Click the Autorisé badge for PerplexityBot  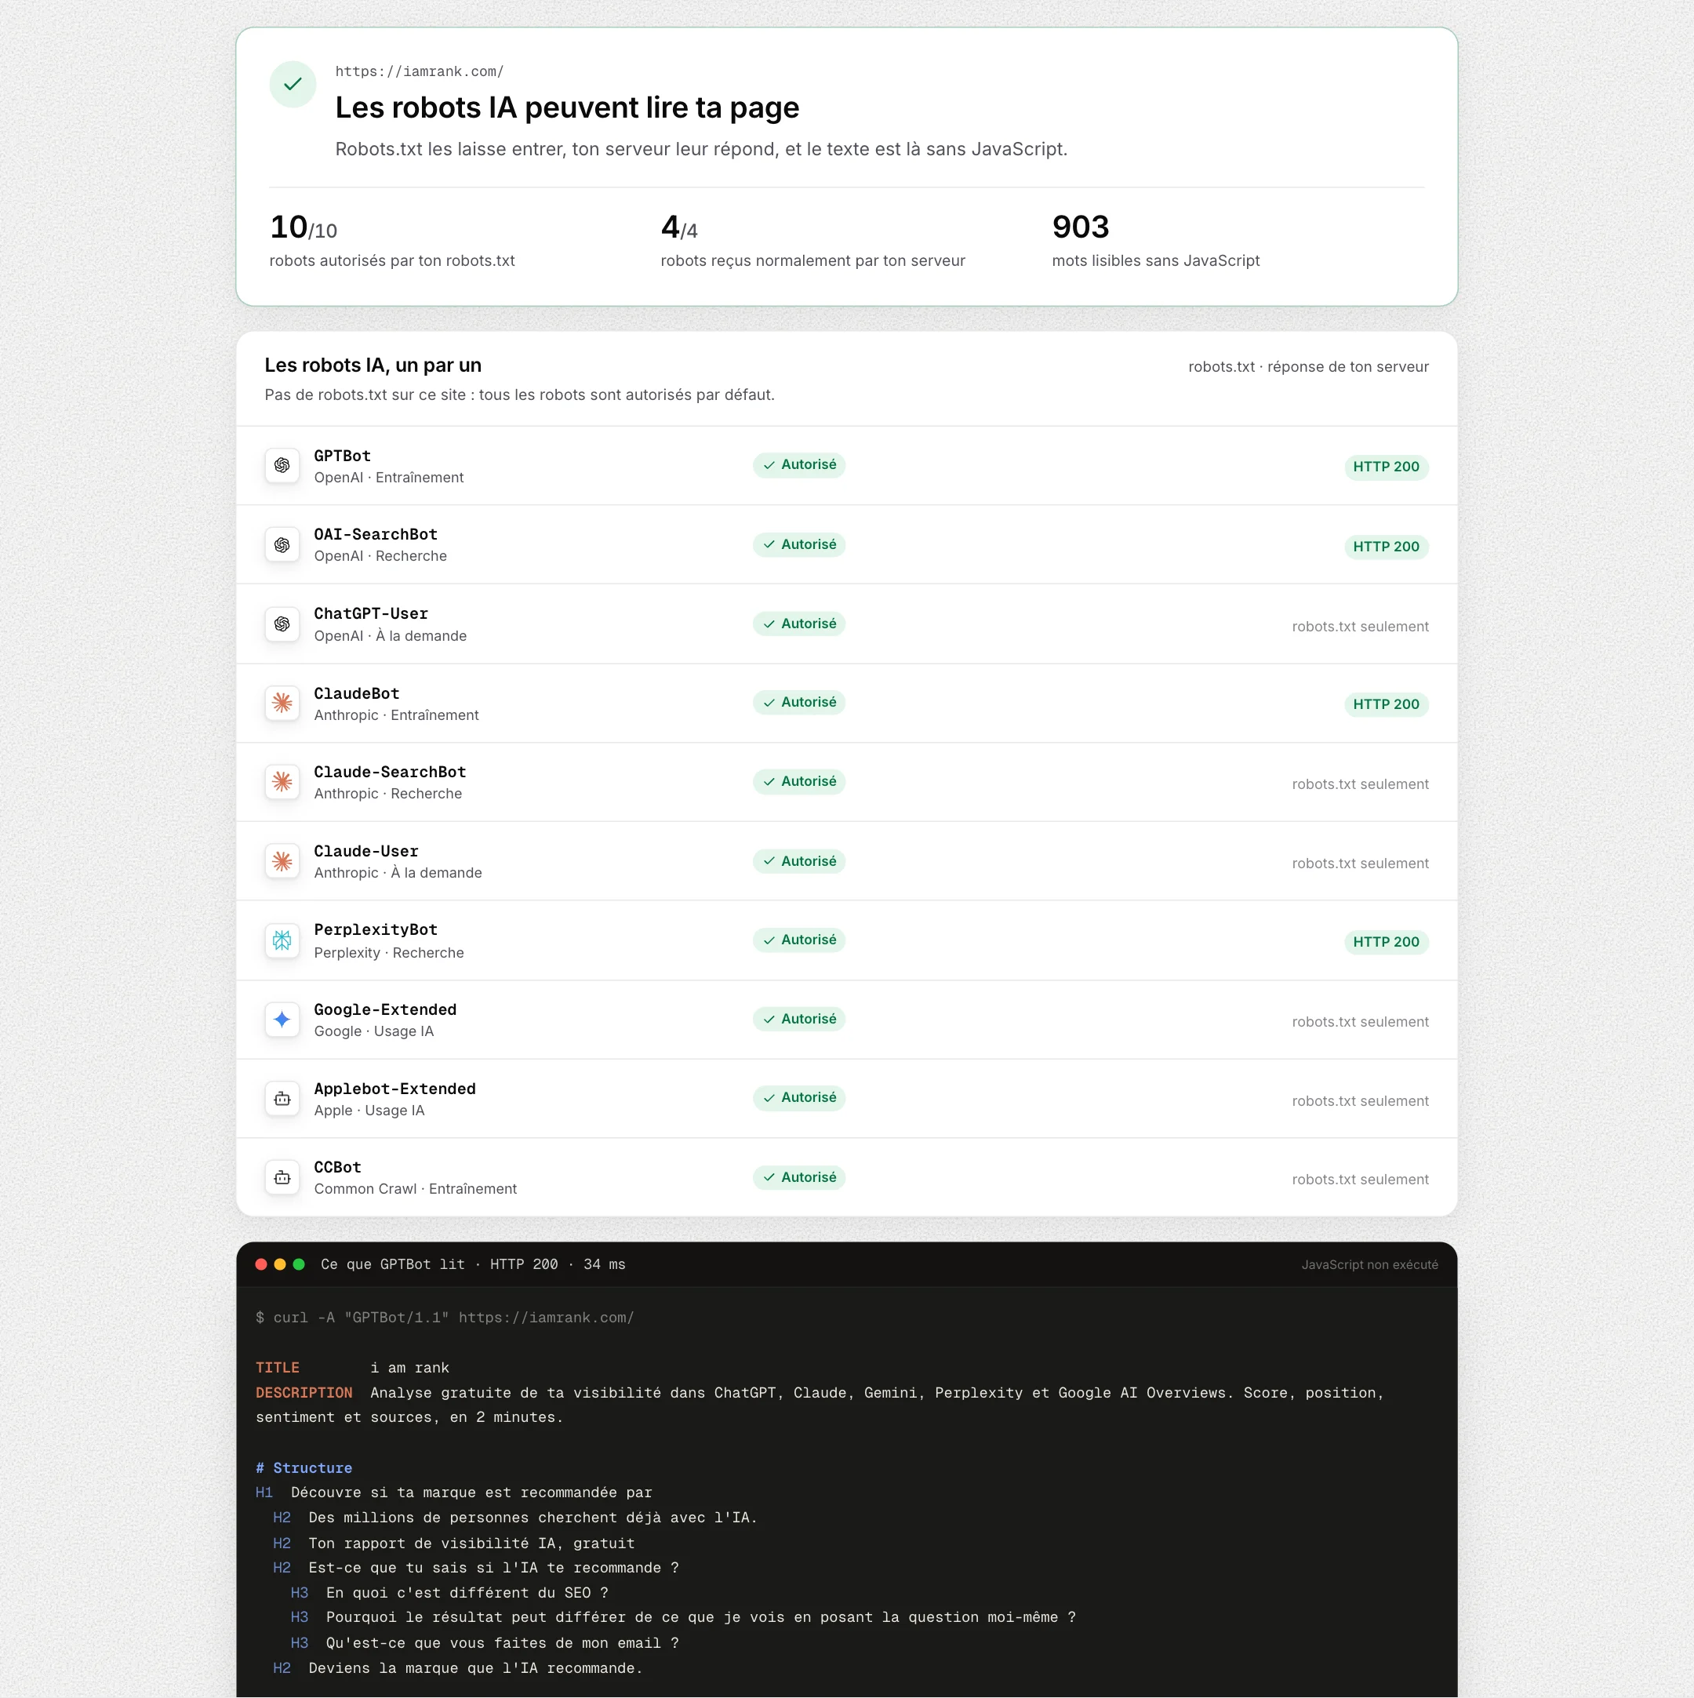click(798, 940)
